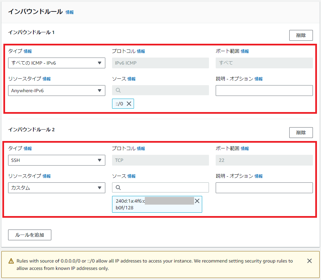The image size is (321, 280).
Task: Click 情報 link beside rule 1 タイプ
Action: [28, 51]
